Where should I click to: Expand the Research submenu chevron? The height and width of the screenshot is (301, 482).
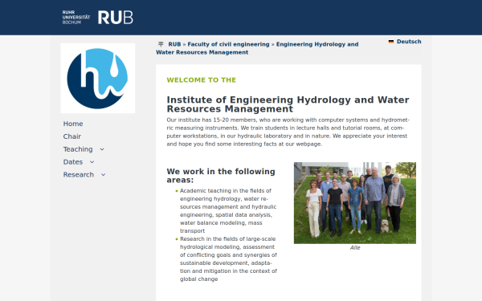[x=104, y=175]
